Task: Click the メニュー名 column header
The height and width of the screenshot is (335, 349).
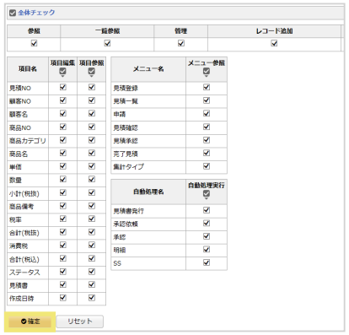Action: pyautogui.click(x=148, y=69)
